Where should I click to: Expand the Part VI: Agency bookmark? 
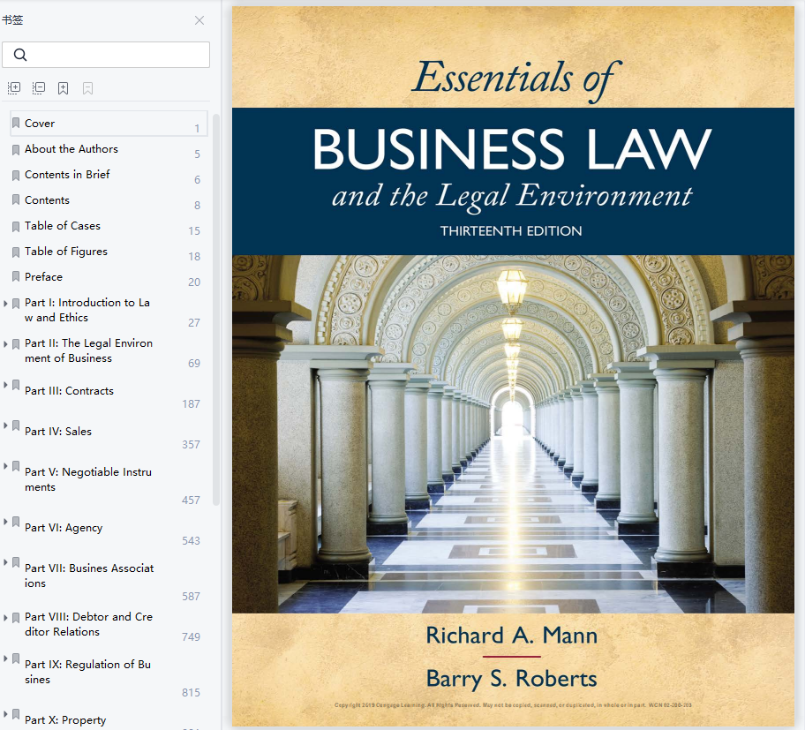(x=5, y=522)
